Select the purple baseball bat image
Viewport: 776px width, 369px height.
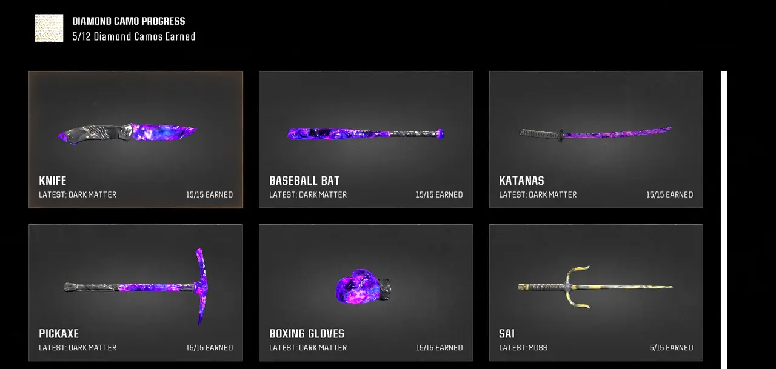(366, 134)
